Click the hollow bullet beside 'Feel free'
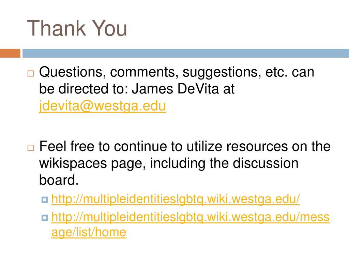 tap(31, 148)
